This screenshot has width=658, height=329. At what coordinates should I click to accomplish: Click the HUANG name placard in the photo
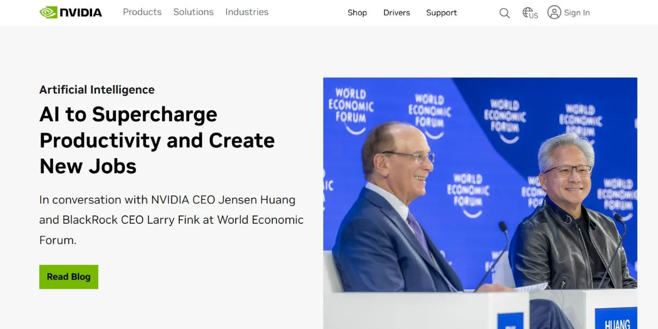click(616, 319)
